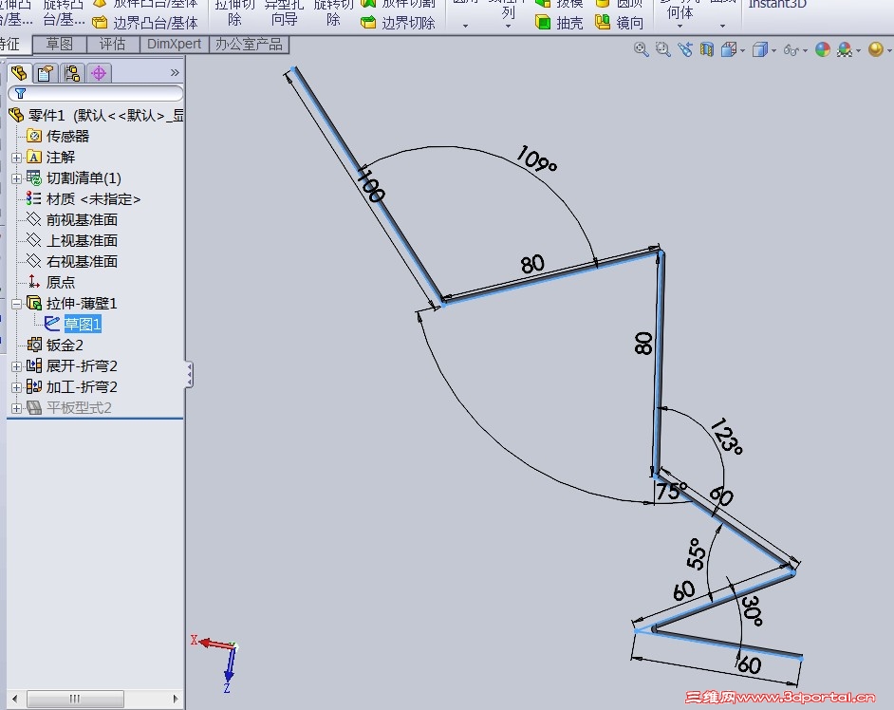Select the 钣金2 feature
This screenshot has height=710, width=894.
55,345
